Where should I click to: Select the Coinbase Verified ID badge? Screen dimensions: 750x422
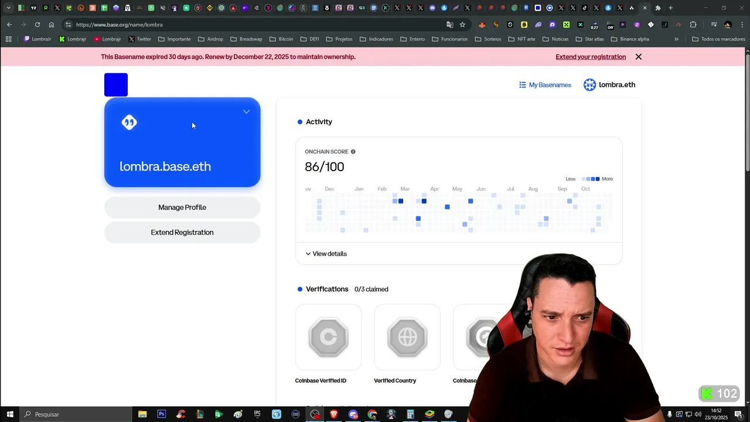(x=328, y=337)
